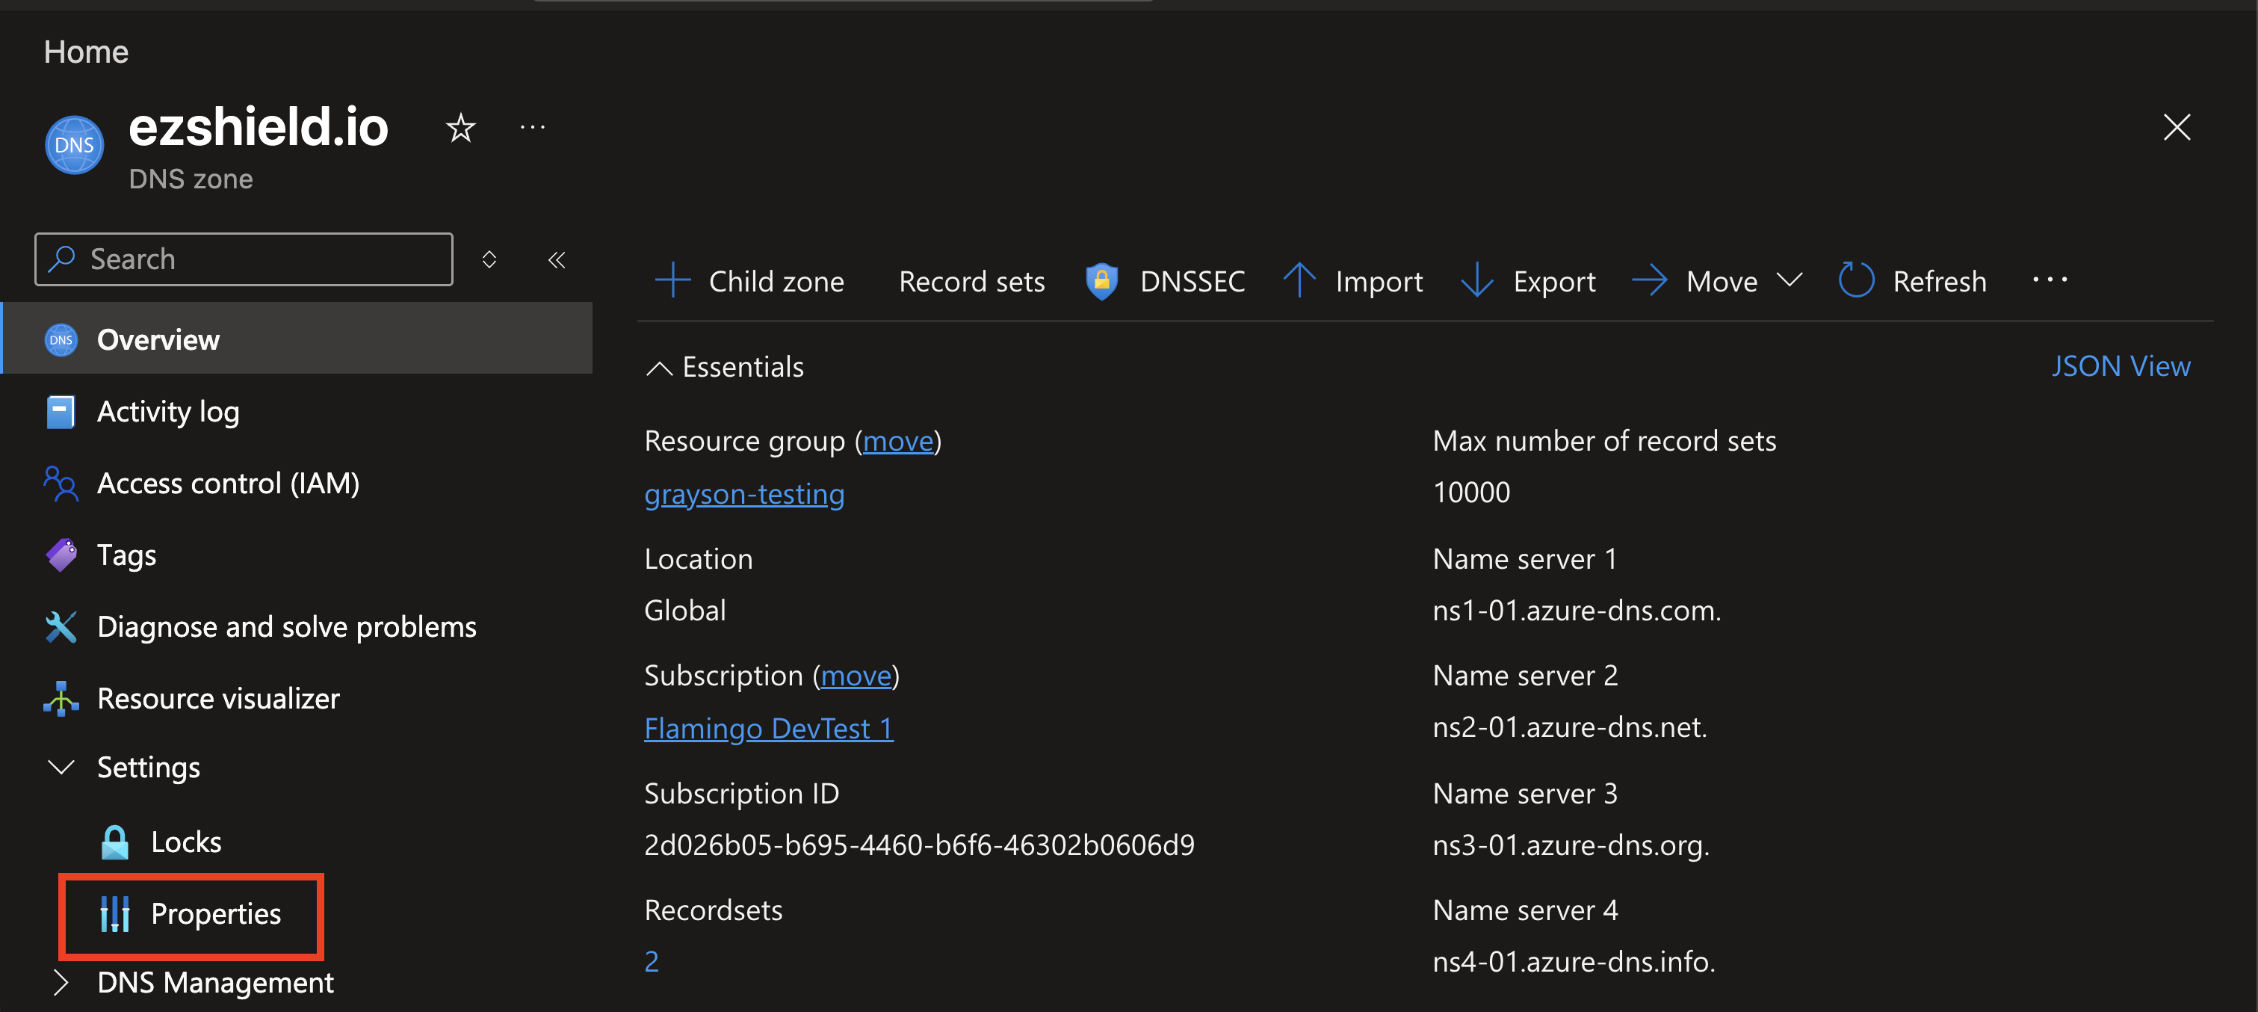Click the DNSSEC shield icon
The width and height of the screenshot is (2258, 1012).
pos(1102,282)
